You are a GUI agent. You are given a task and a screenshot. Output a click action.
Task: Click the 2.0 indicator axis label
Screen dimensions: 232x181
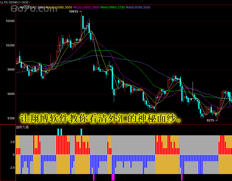click(12, 142)
